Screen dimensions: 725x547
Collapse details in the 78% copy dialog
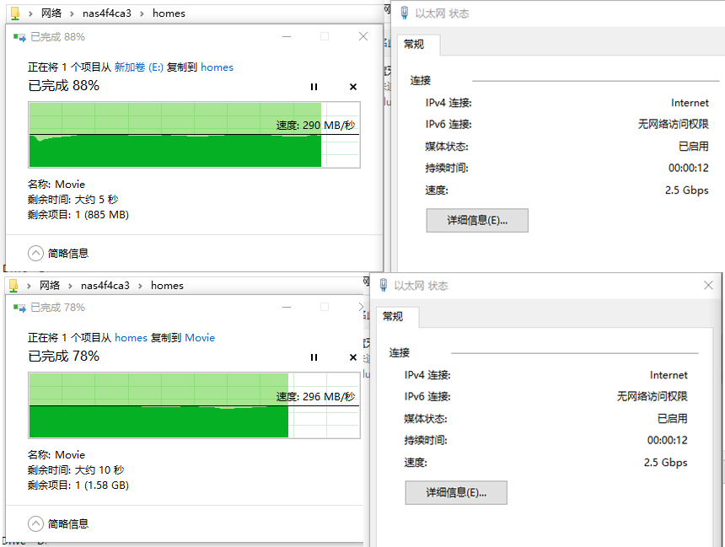pyautogui.click(x=58, y=524)
